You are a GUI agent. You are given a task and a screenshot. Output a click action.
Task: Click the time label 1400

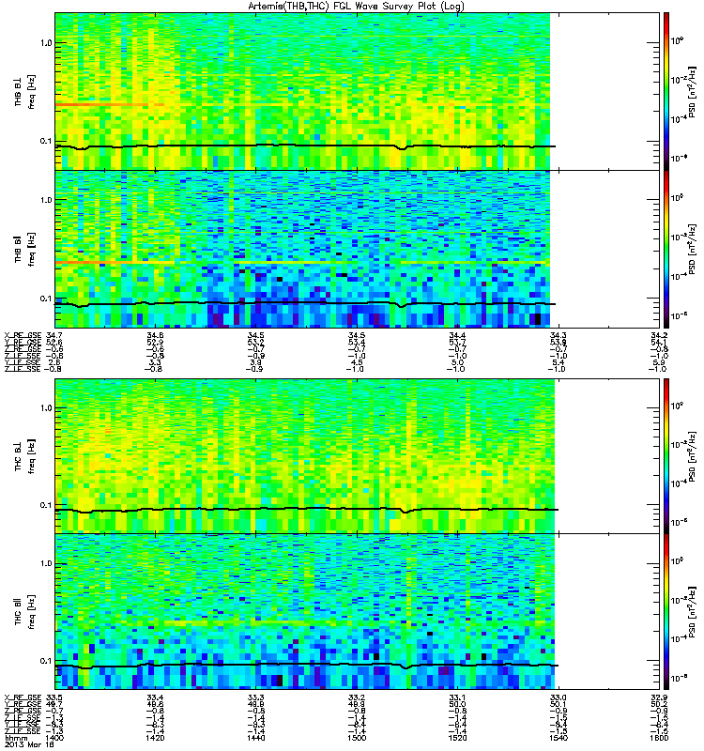coord(54,738)
